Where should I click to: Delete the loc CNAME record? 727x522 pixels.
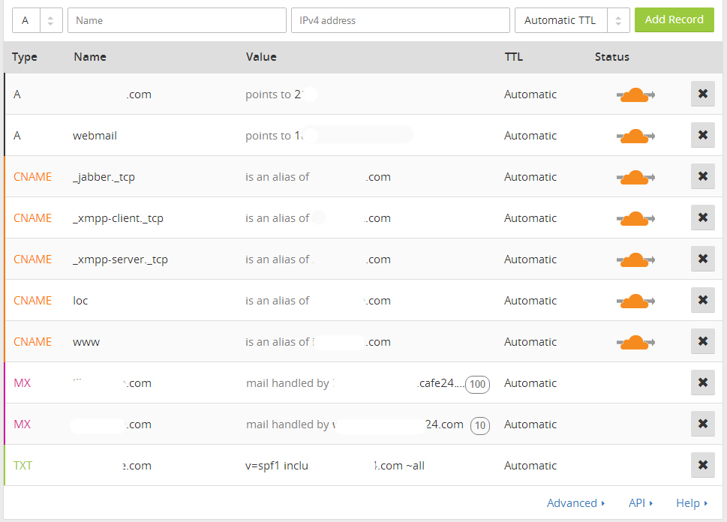coord(702,300)
